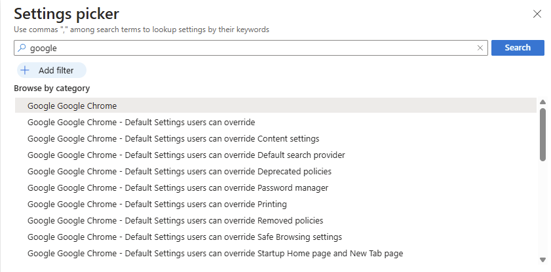Screen dimensions: 551x272
Task: Open the Safe Browsing settings category
Action: tap(275, 237)
